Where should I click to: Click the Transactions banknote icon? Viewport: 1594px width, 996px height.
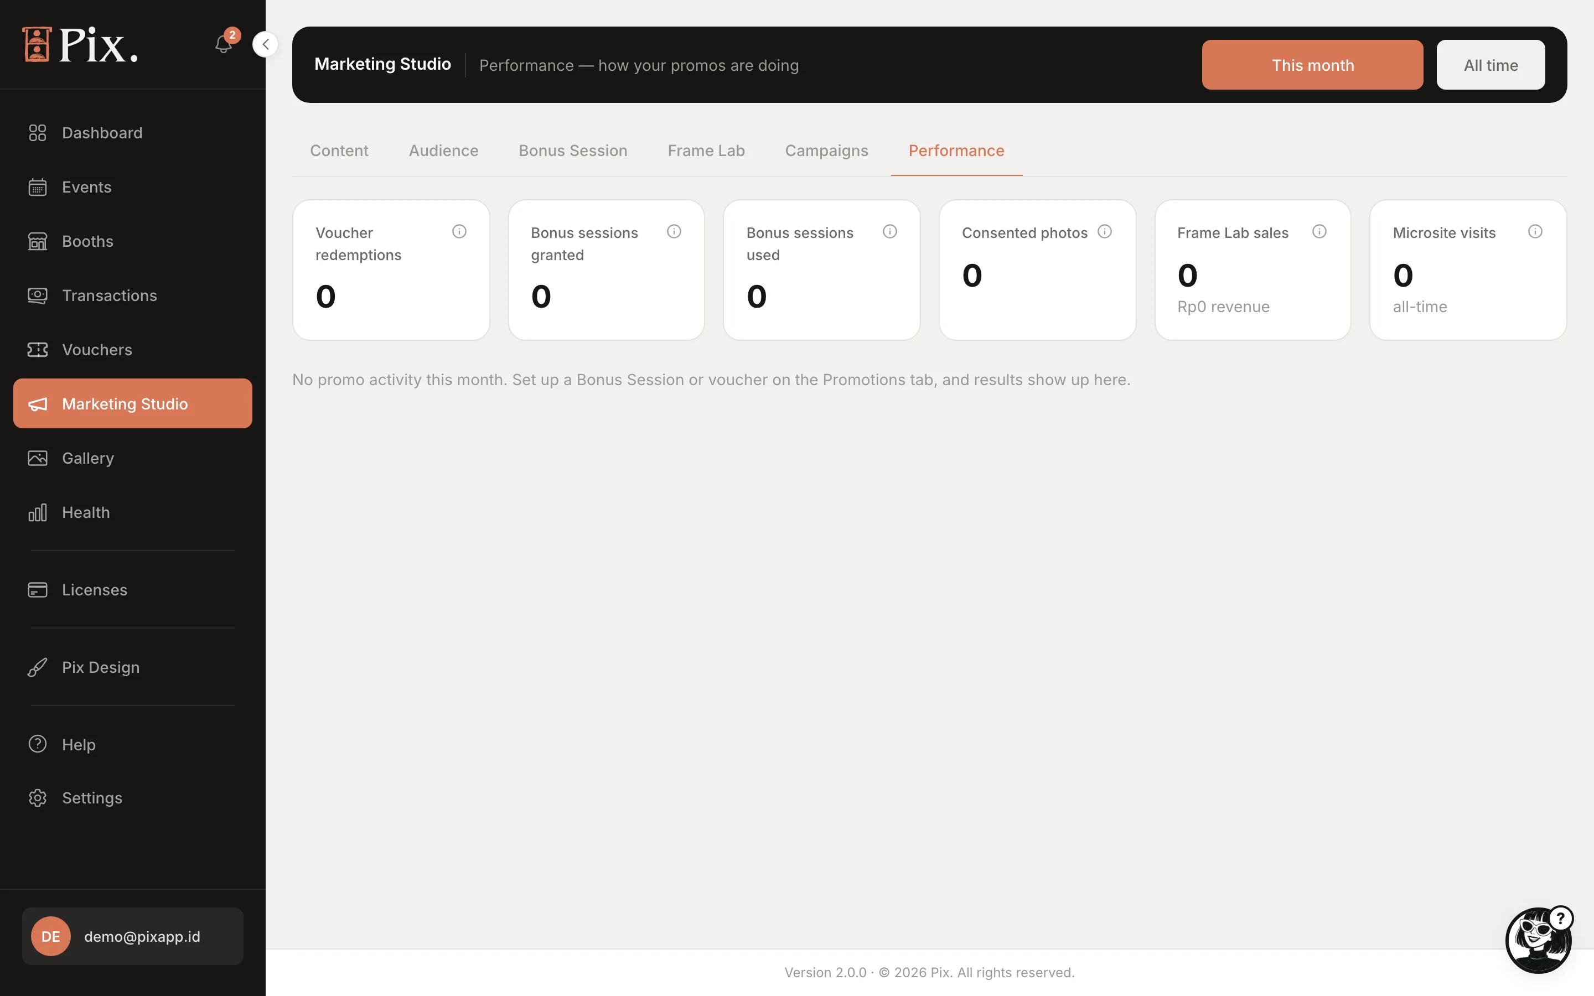pyautogui.click(x=38, y=295)
